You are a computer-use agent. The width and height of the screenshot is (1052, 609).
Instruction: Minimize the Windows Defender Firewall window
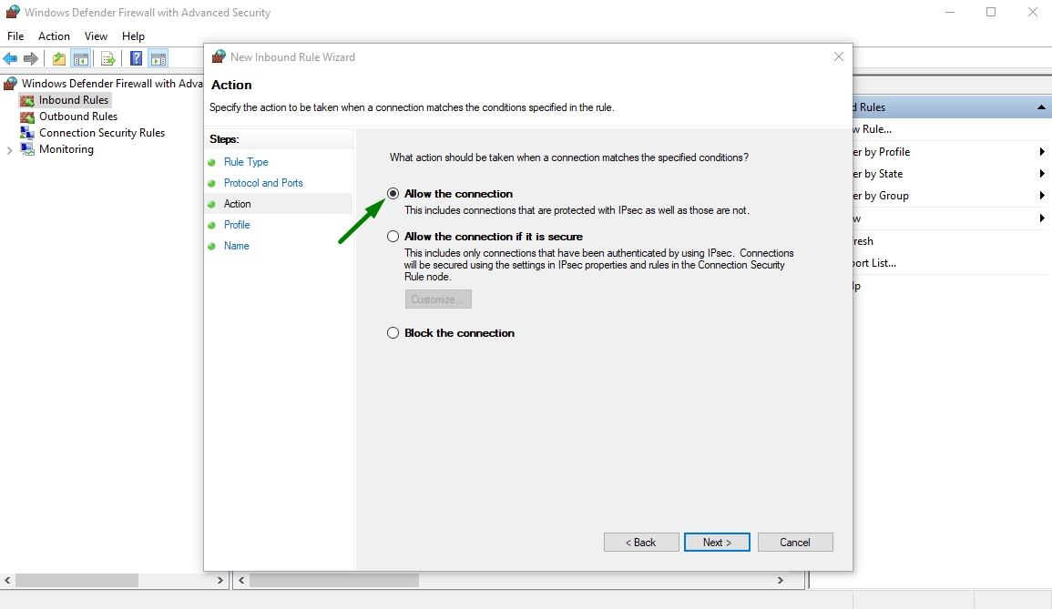pos(949,12)
